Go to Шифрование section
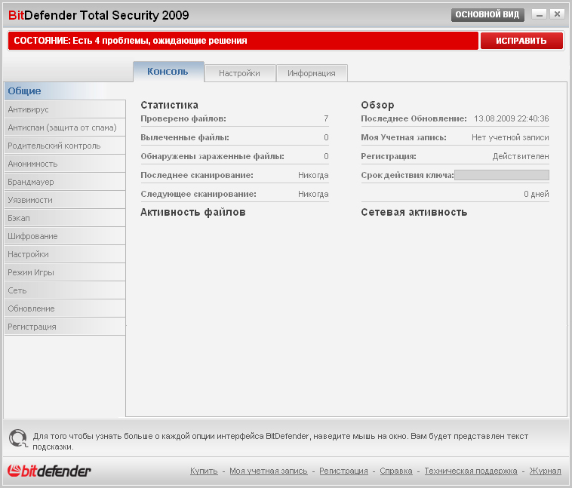 click(65, 236)
